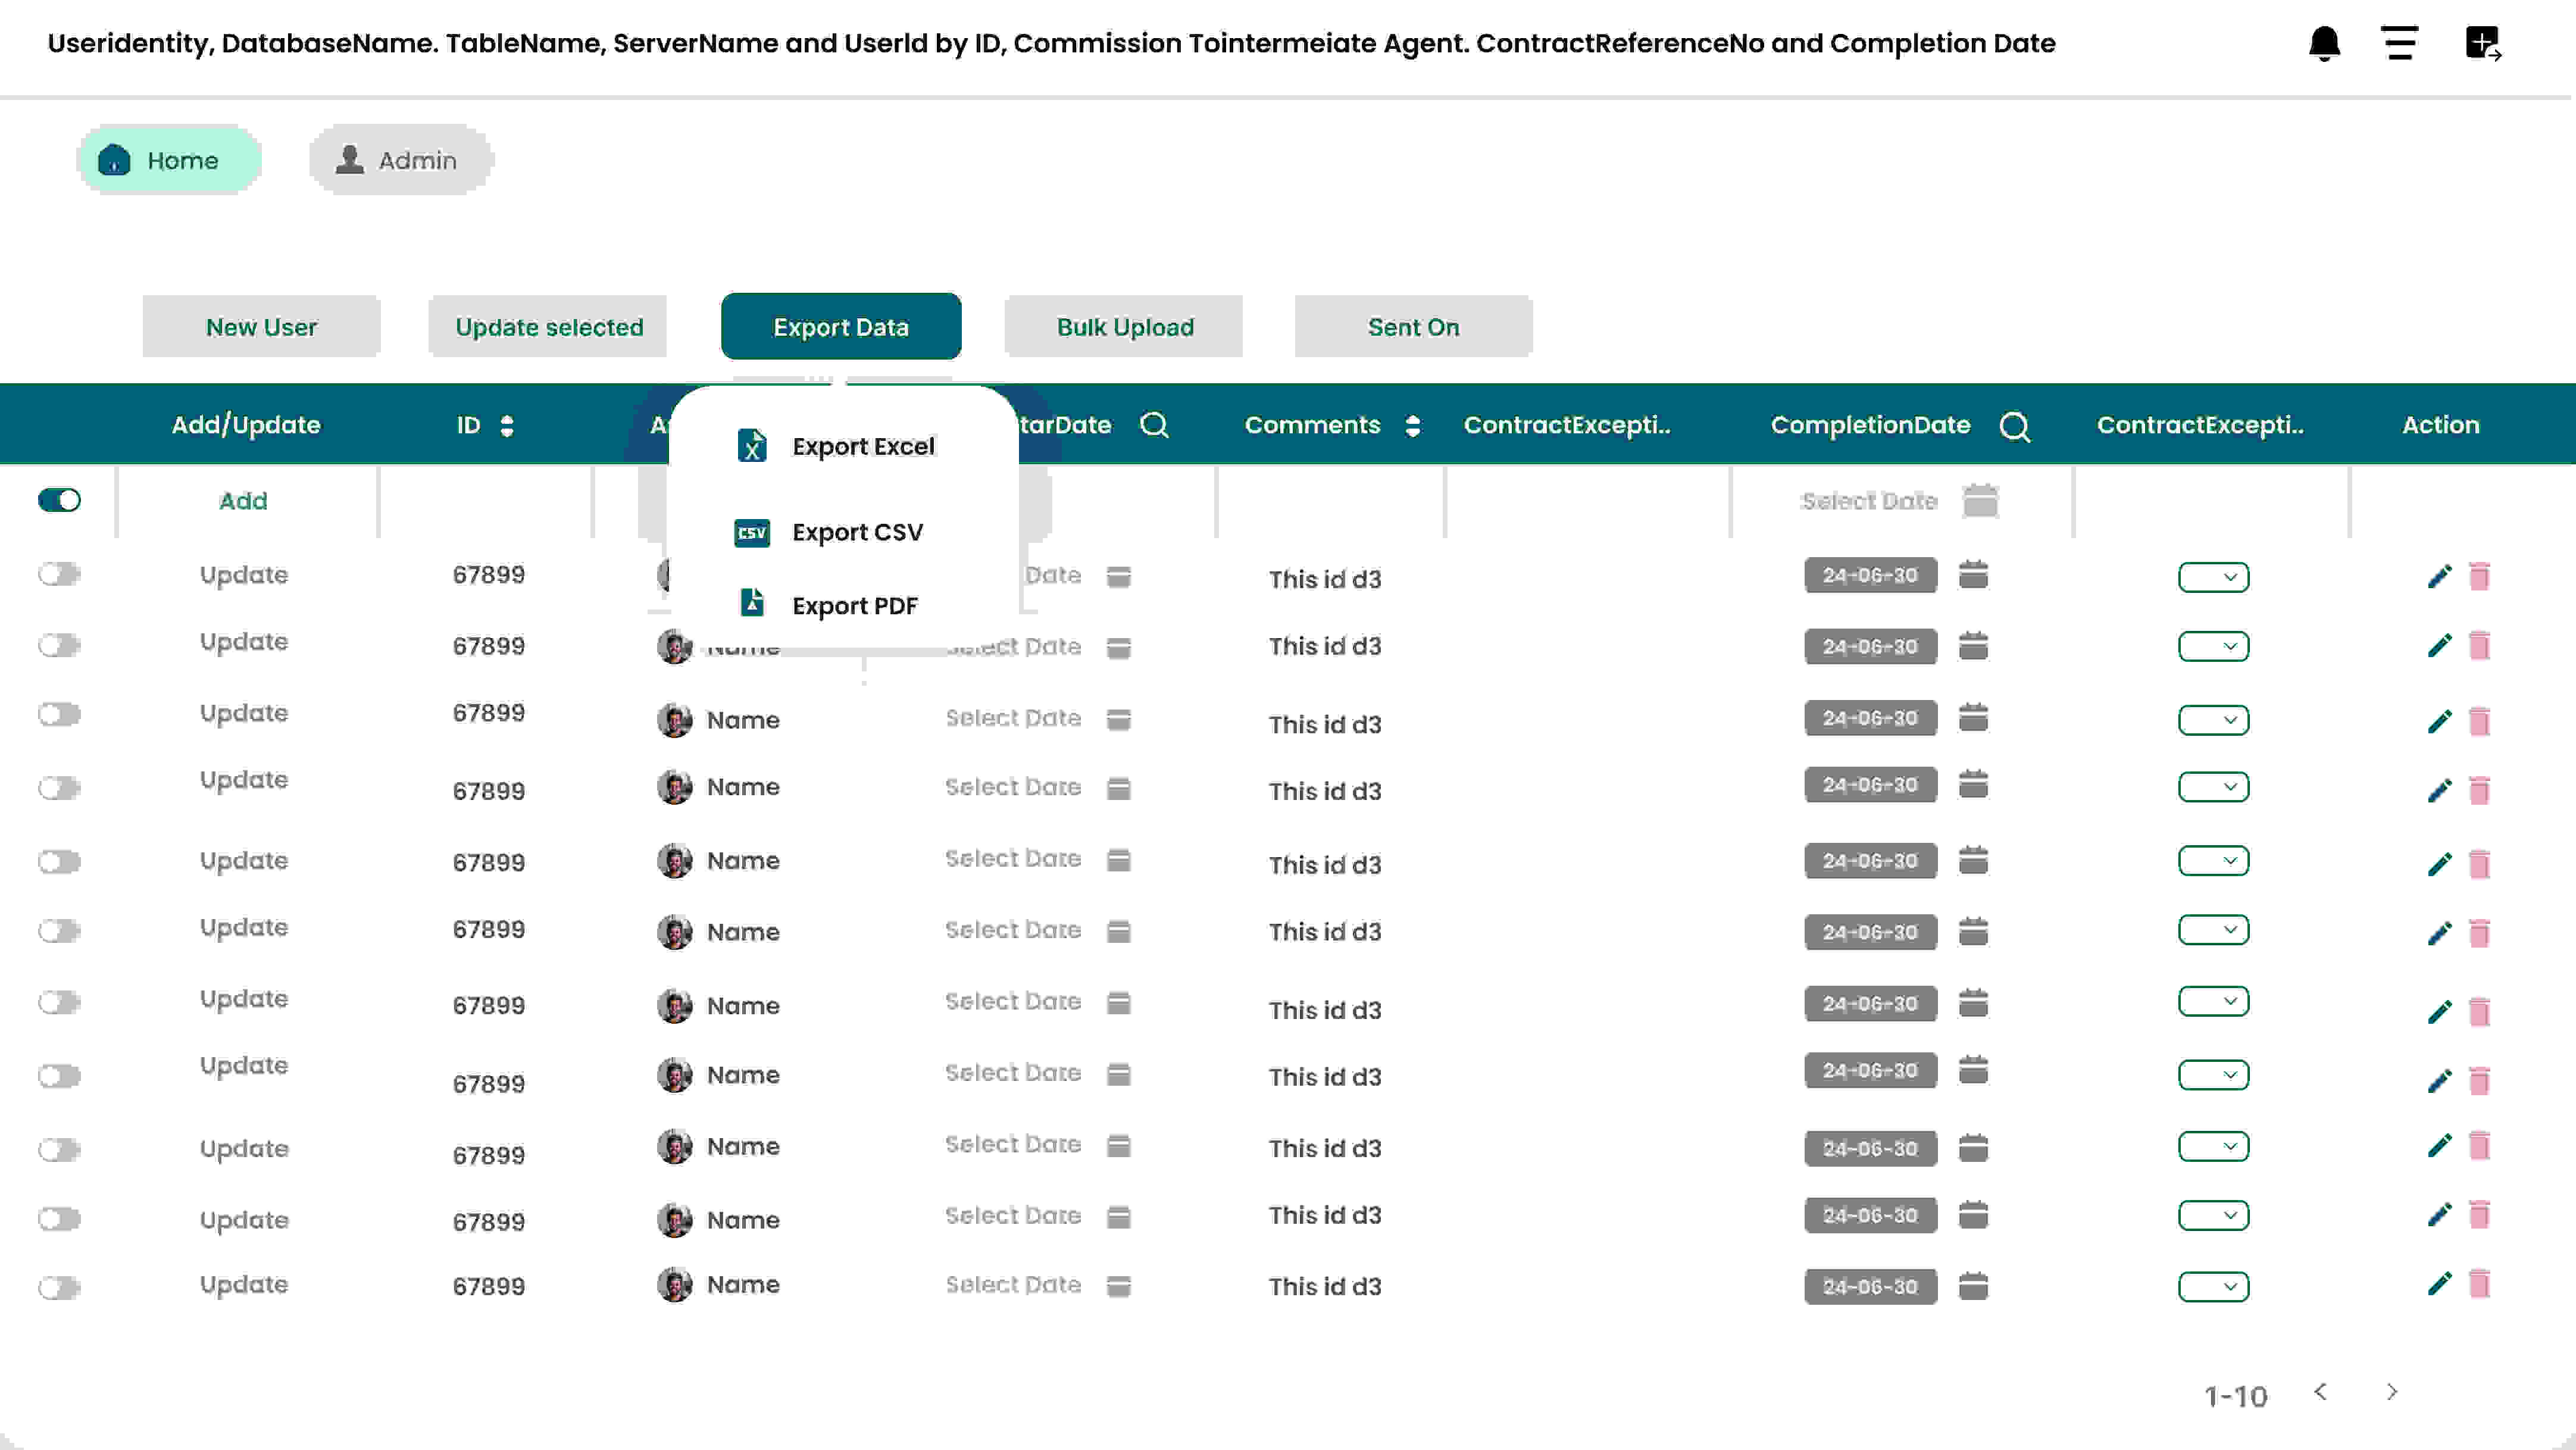Toggle the master switch beside Add row
2576x1450 pixels.
tap(59, 500)
